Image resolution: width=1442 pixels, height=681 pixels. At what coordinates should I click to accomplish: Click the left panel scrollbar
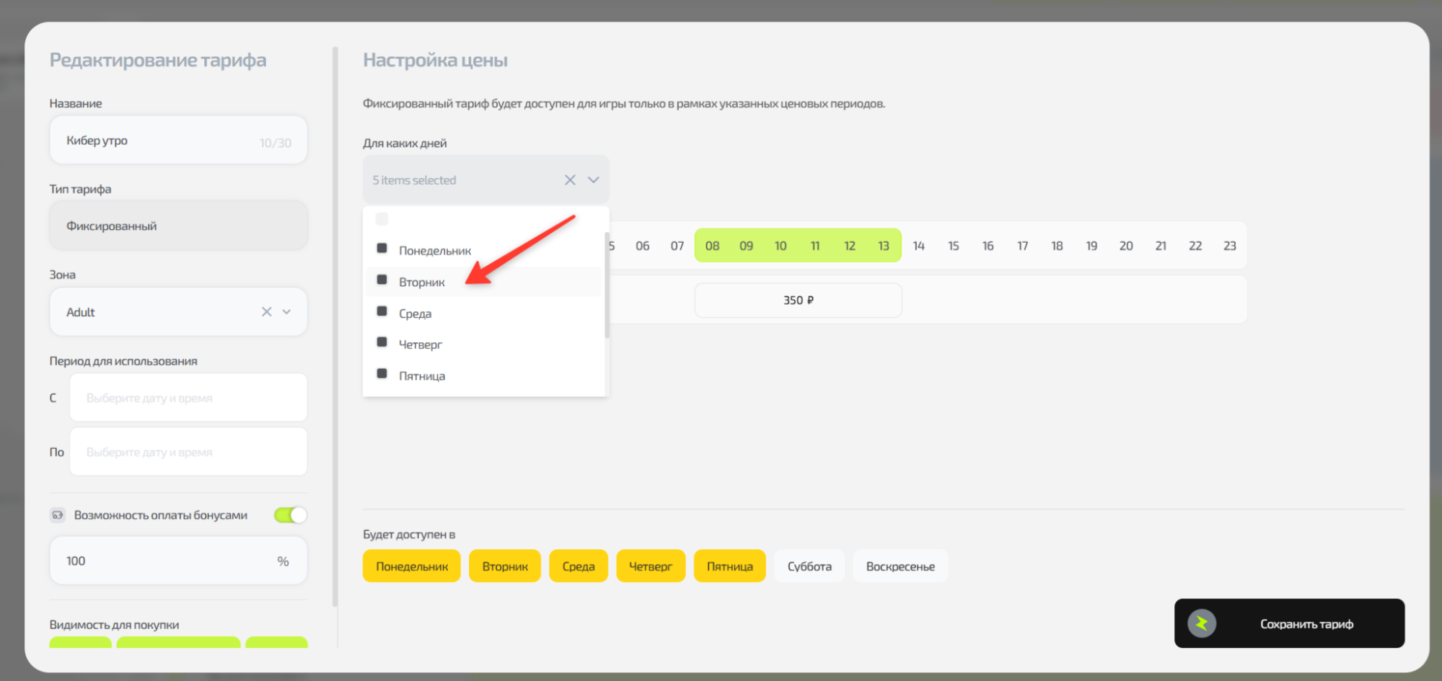click(335, 324)
